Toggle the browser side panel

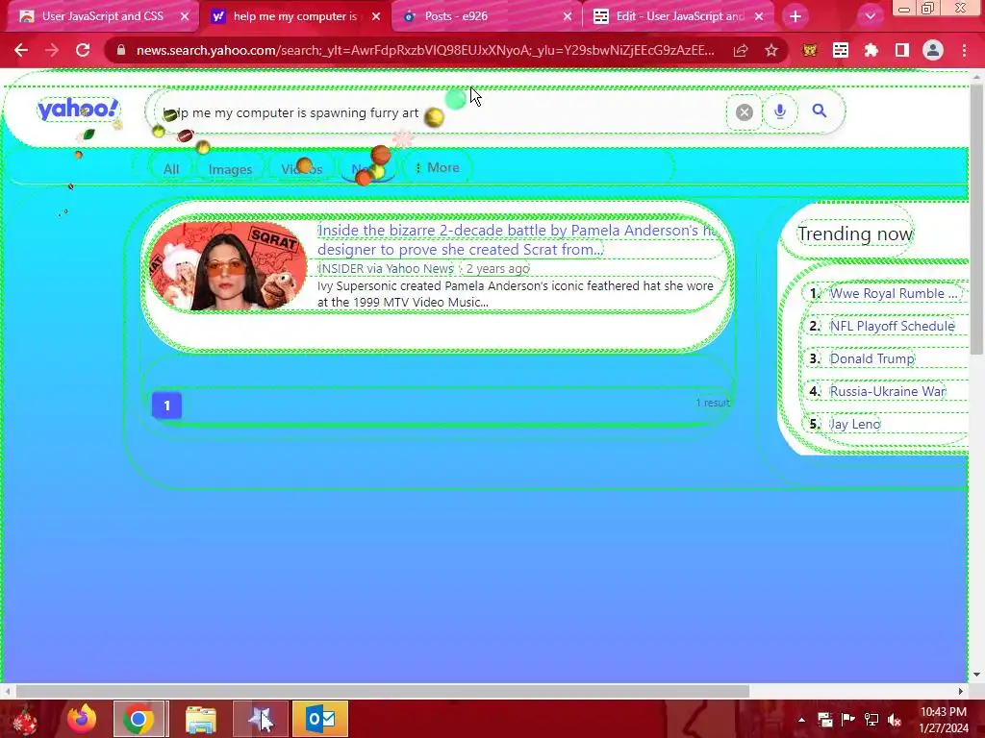click(902, 50)
